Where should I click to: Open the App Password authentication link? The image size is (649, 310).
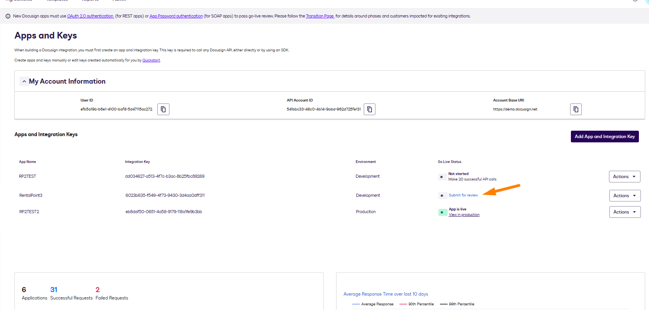176,16
